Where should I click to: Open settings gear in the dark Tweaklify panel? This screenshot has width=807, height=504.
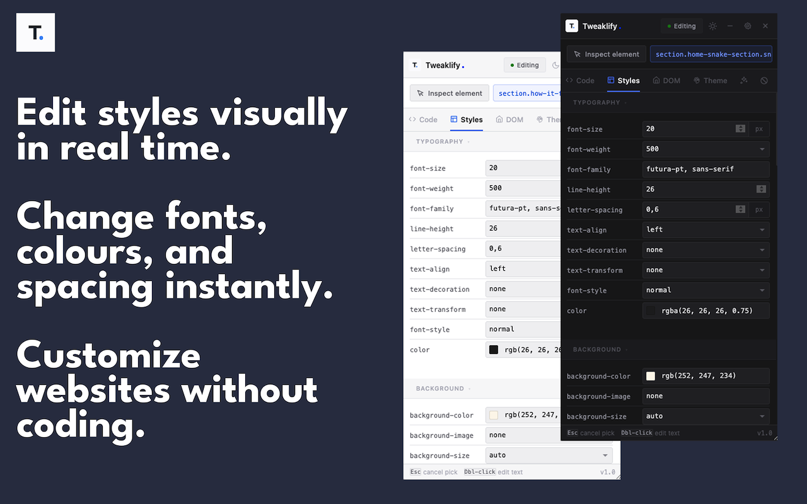pyautogui.click(x=748, y=26)
